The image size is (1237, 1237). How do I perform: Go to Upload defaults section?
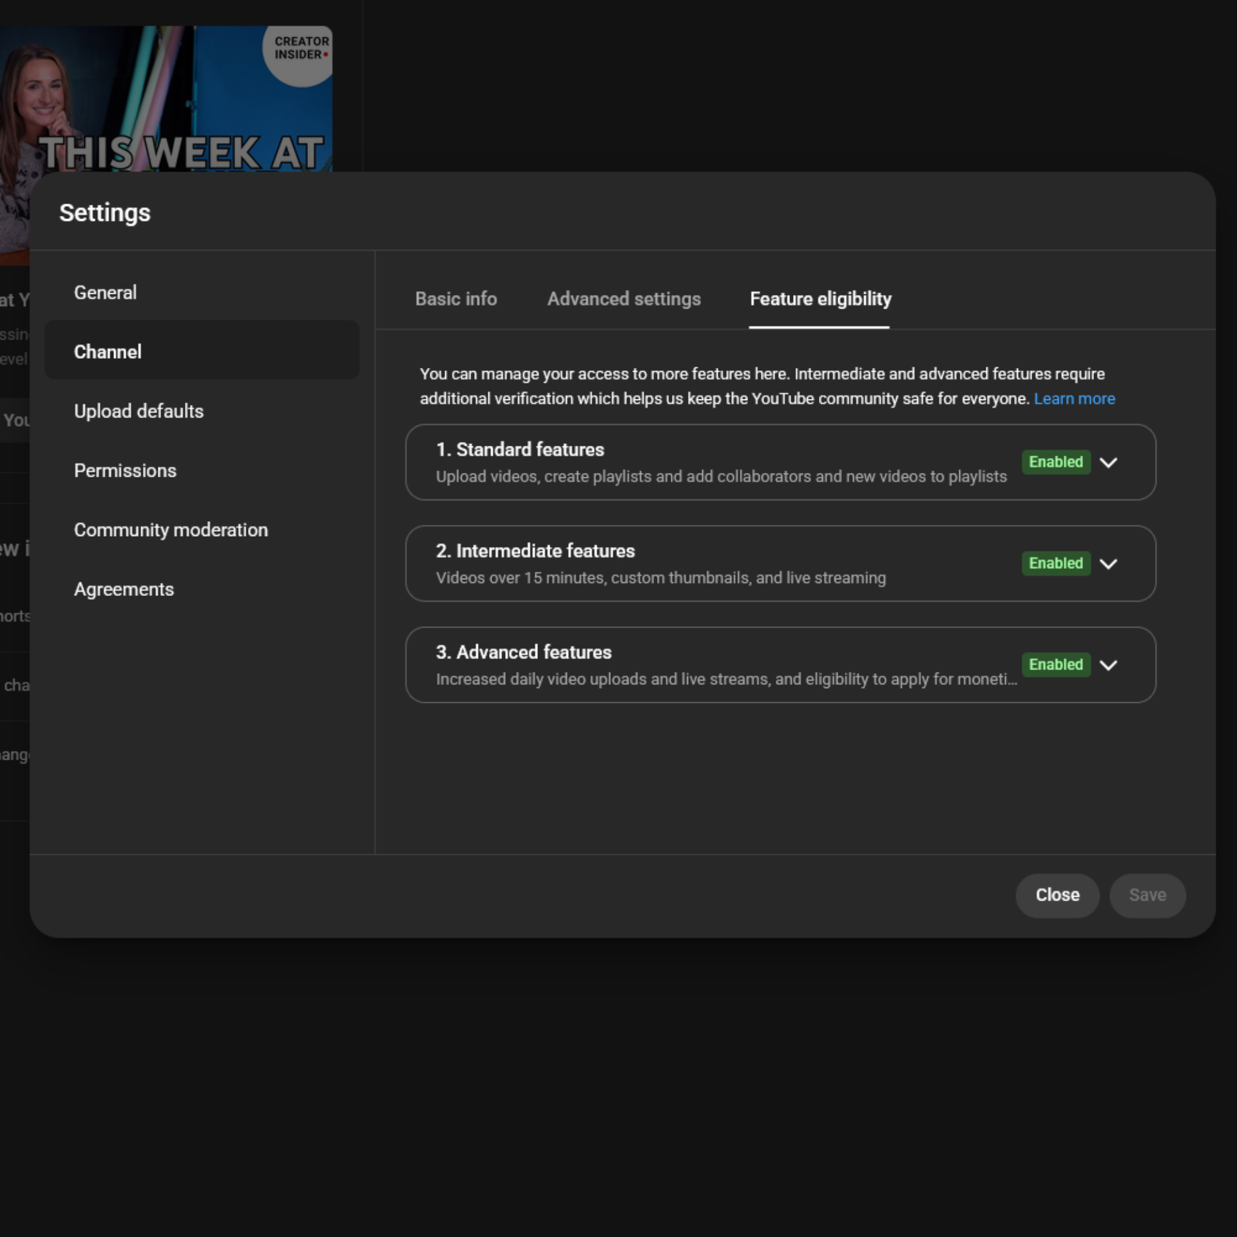pos(139,411)
